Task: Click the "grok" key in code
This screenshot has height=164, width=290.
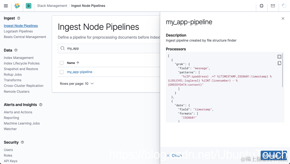Action: click(180, 64)
